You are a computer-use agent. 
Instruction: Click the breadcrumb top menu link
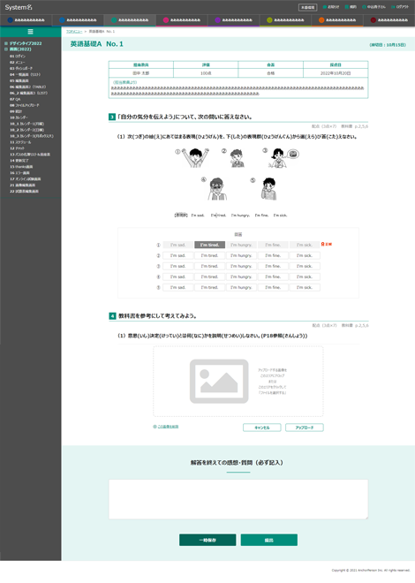(74, 32)
